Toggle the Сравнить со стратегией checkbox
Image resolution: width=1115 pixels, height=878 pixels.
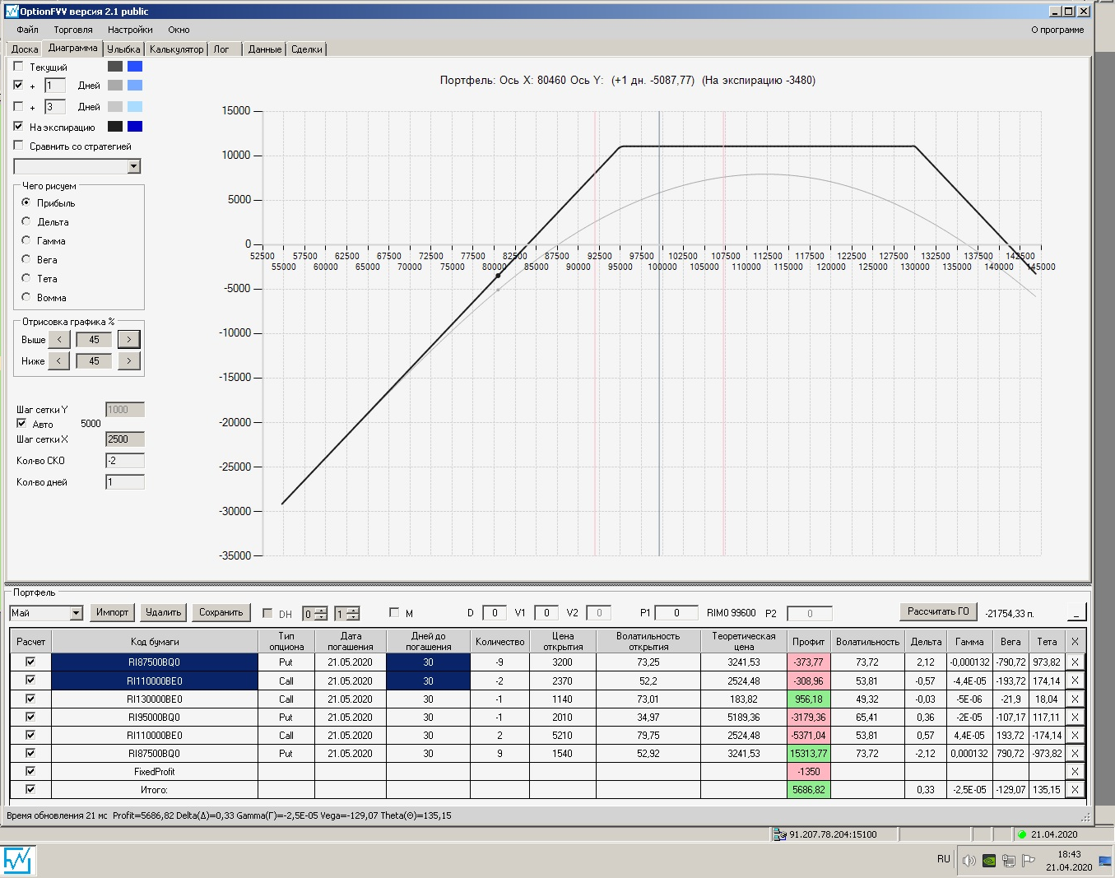click(19, 146)
